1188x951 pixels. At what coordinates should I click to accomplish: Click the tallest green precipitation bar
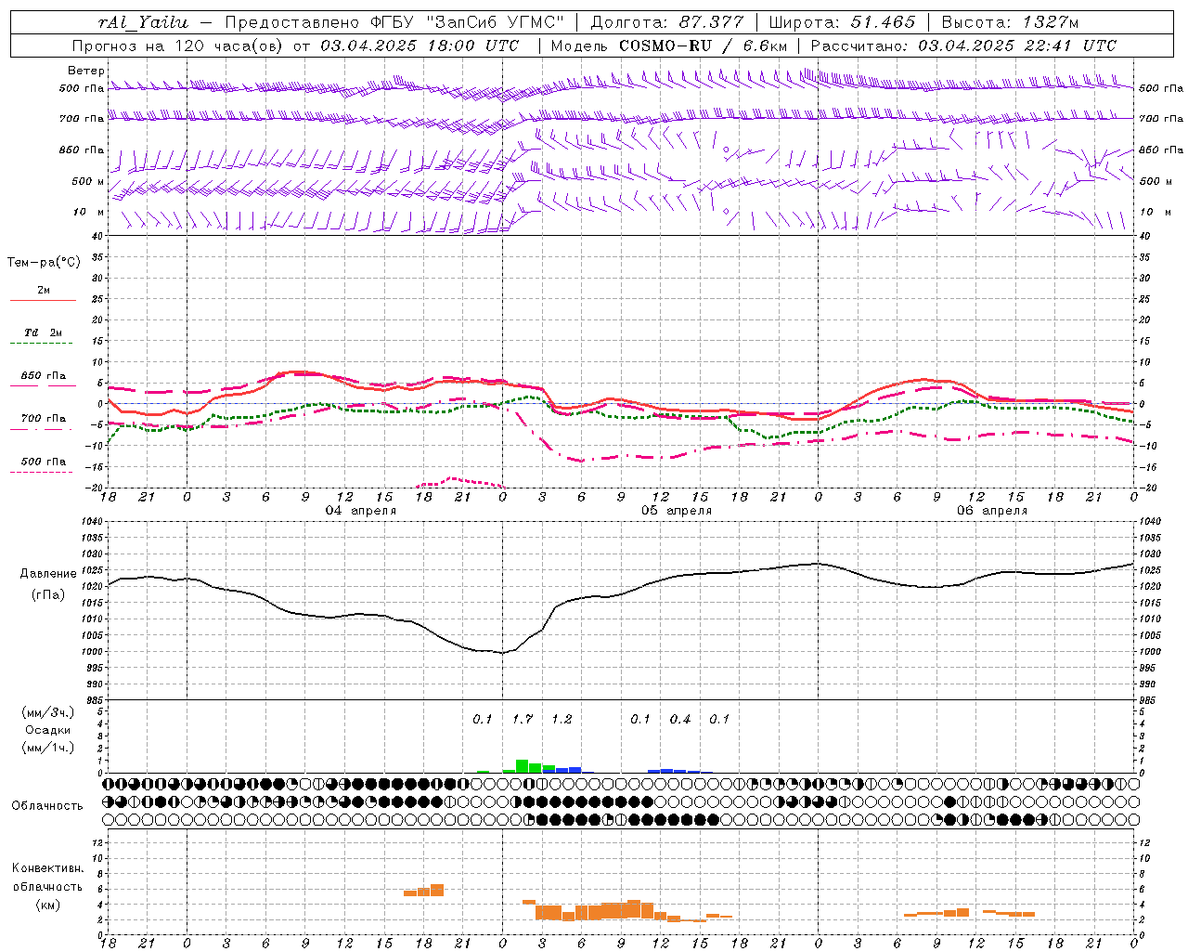click(523, 766)
